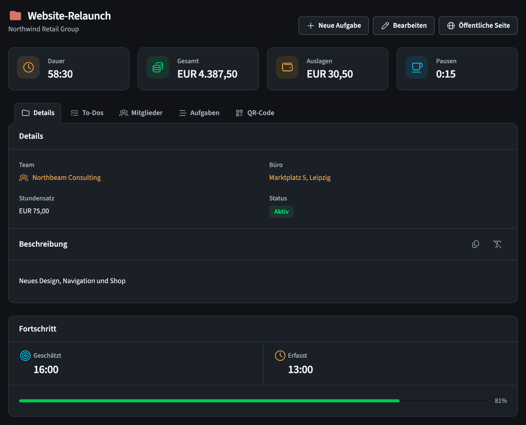Viewport: 526px width, 425px height.
Task: Click the clock icon on Dauer card
Action: click(x=28, y=67)
